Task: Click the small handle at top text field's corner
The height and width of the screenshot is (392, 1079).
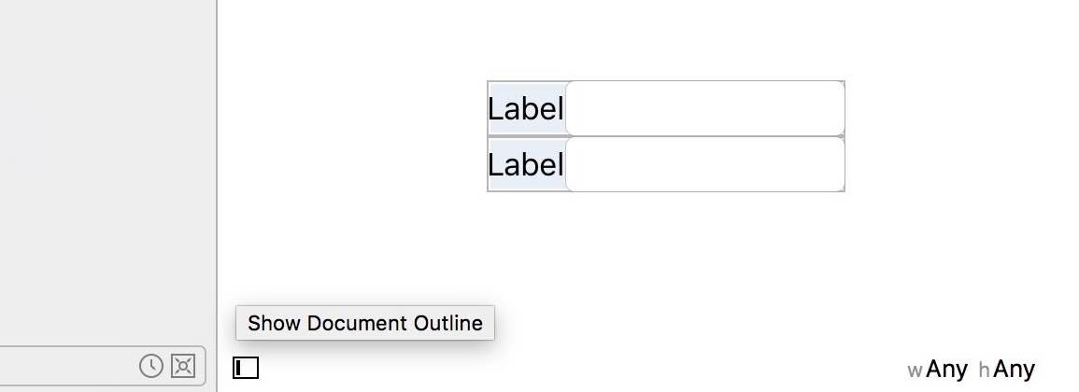Action: pos(843,136)
